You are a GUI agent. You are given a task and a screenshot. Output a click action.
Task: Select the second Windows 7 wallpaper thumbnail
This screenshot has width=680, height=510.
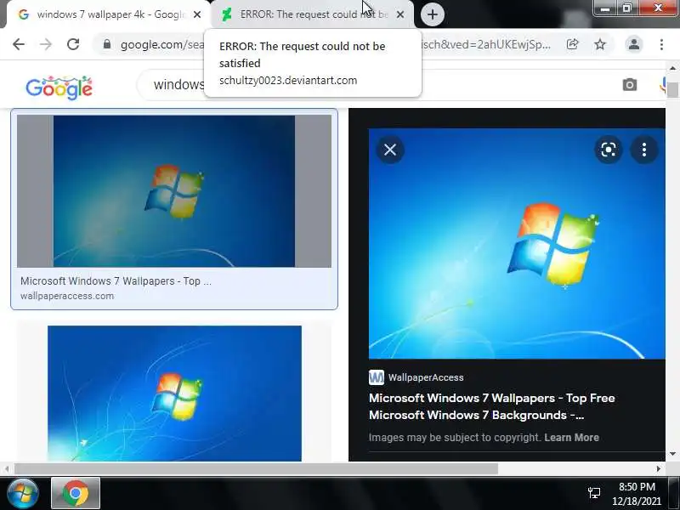coord(174,393)
